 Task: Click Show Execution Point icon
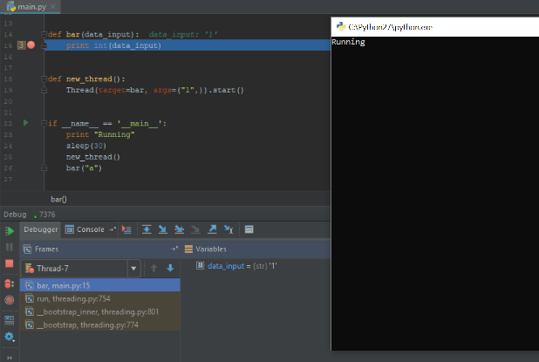[x=127, y=229]
